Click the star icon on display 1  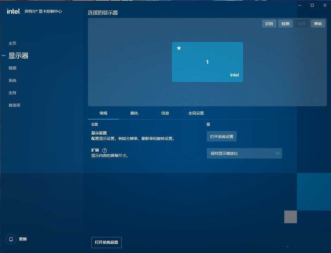[179, 48]
